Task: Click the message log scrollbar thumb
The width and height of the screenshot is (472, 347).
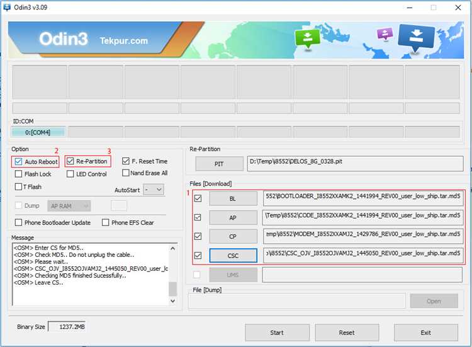Action: (x=173, y=289)
